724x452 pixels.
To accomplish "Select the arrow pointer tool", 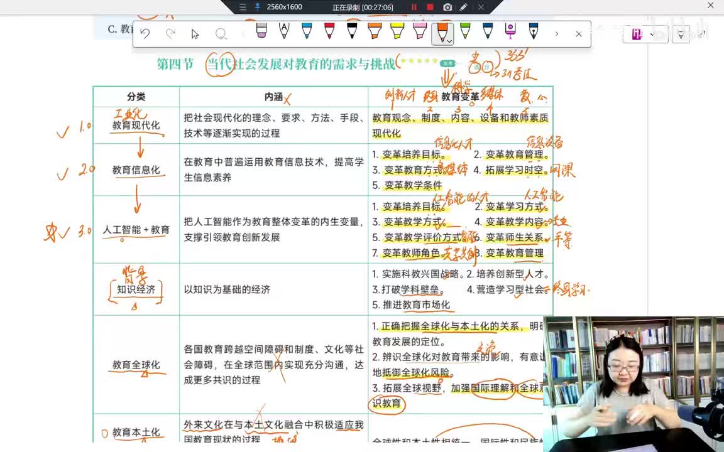I will point(195,34).
